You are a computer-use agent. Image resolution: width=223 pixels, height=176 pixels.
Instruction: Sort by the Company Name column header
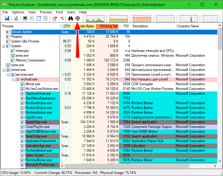coord(196,26)
